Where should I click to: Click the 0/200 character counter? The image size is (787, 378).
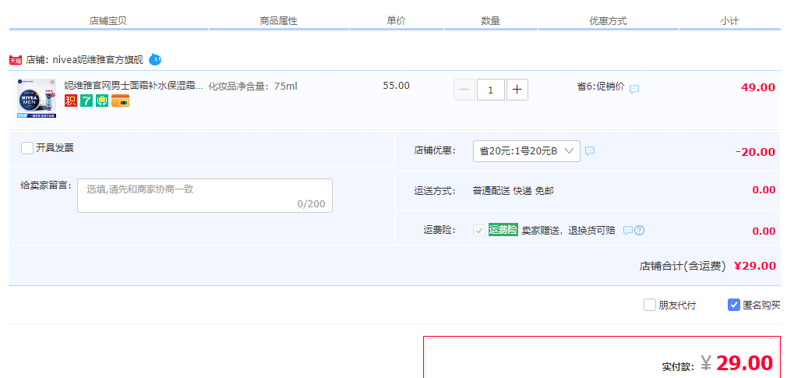click(311, 204)
